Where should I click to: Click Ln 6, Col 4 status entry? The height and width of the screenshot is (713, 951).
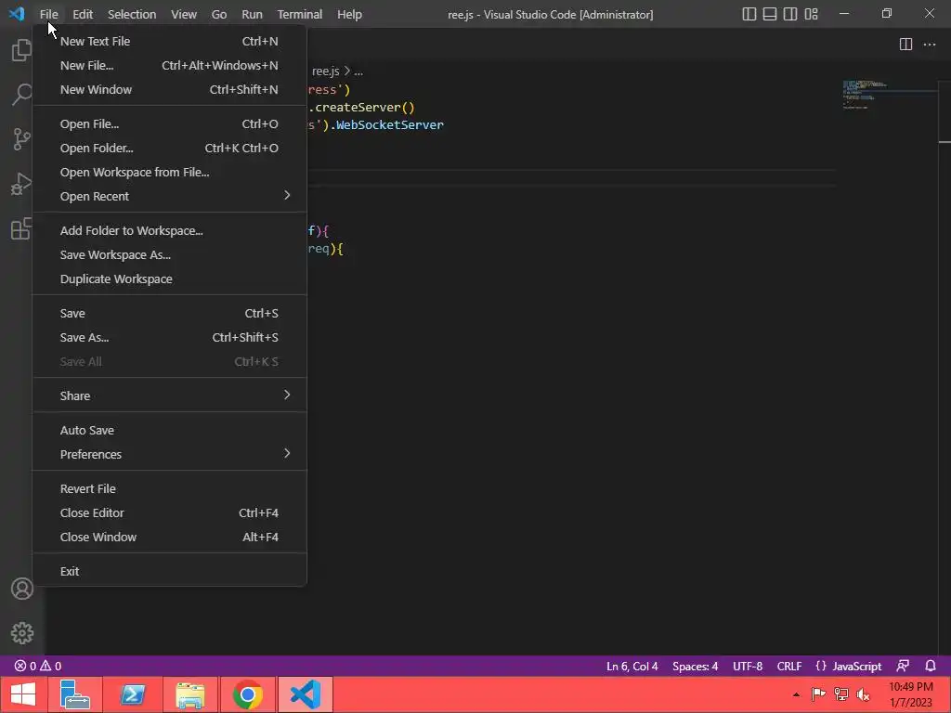[x=632, y=666]
